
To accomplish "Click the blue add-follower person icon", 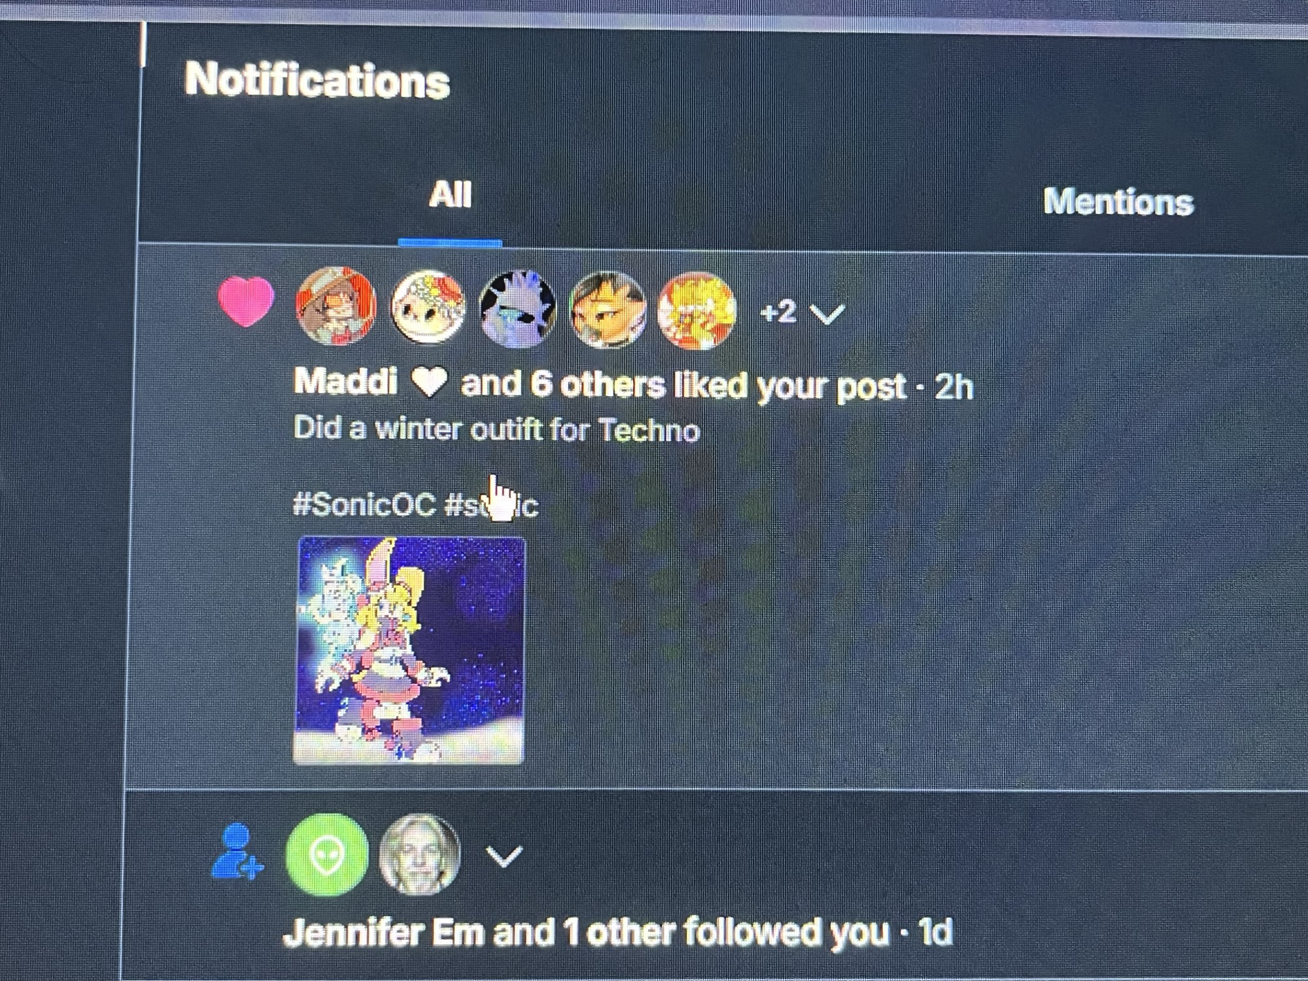I will pos(237,852).
